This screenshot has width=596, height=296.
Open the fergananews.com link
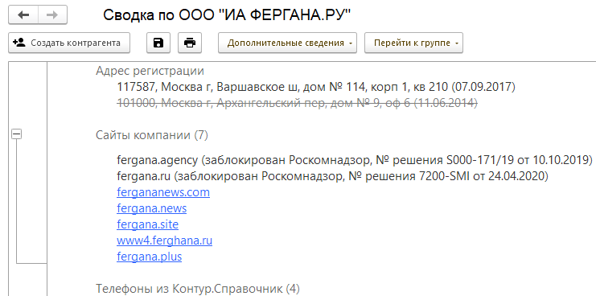(x=163, y=192)
